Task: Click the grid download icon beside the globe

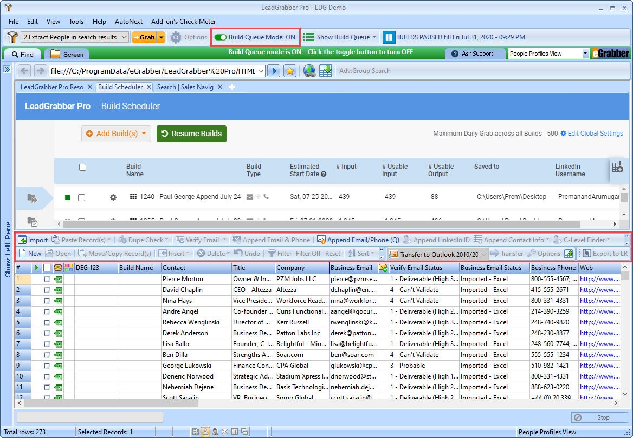Action: [325, 71]
